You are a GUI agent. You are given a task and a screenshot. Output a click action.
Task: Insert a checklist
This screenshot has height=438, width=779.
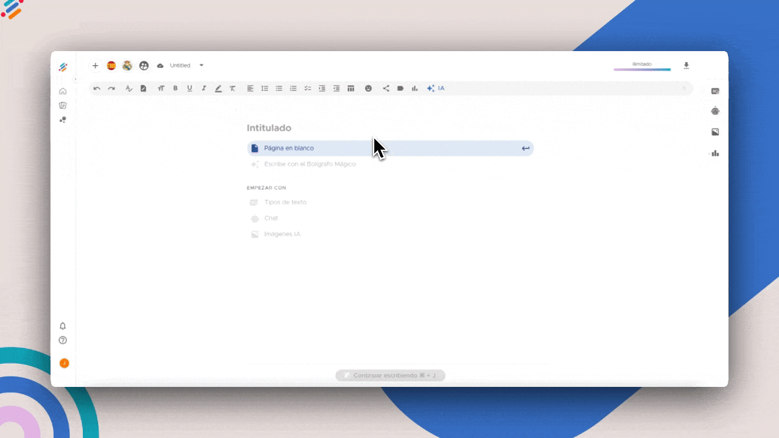[x=308, y=88]
